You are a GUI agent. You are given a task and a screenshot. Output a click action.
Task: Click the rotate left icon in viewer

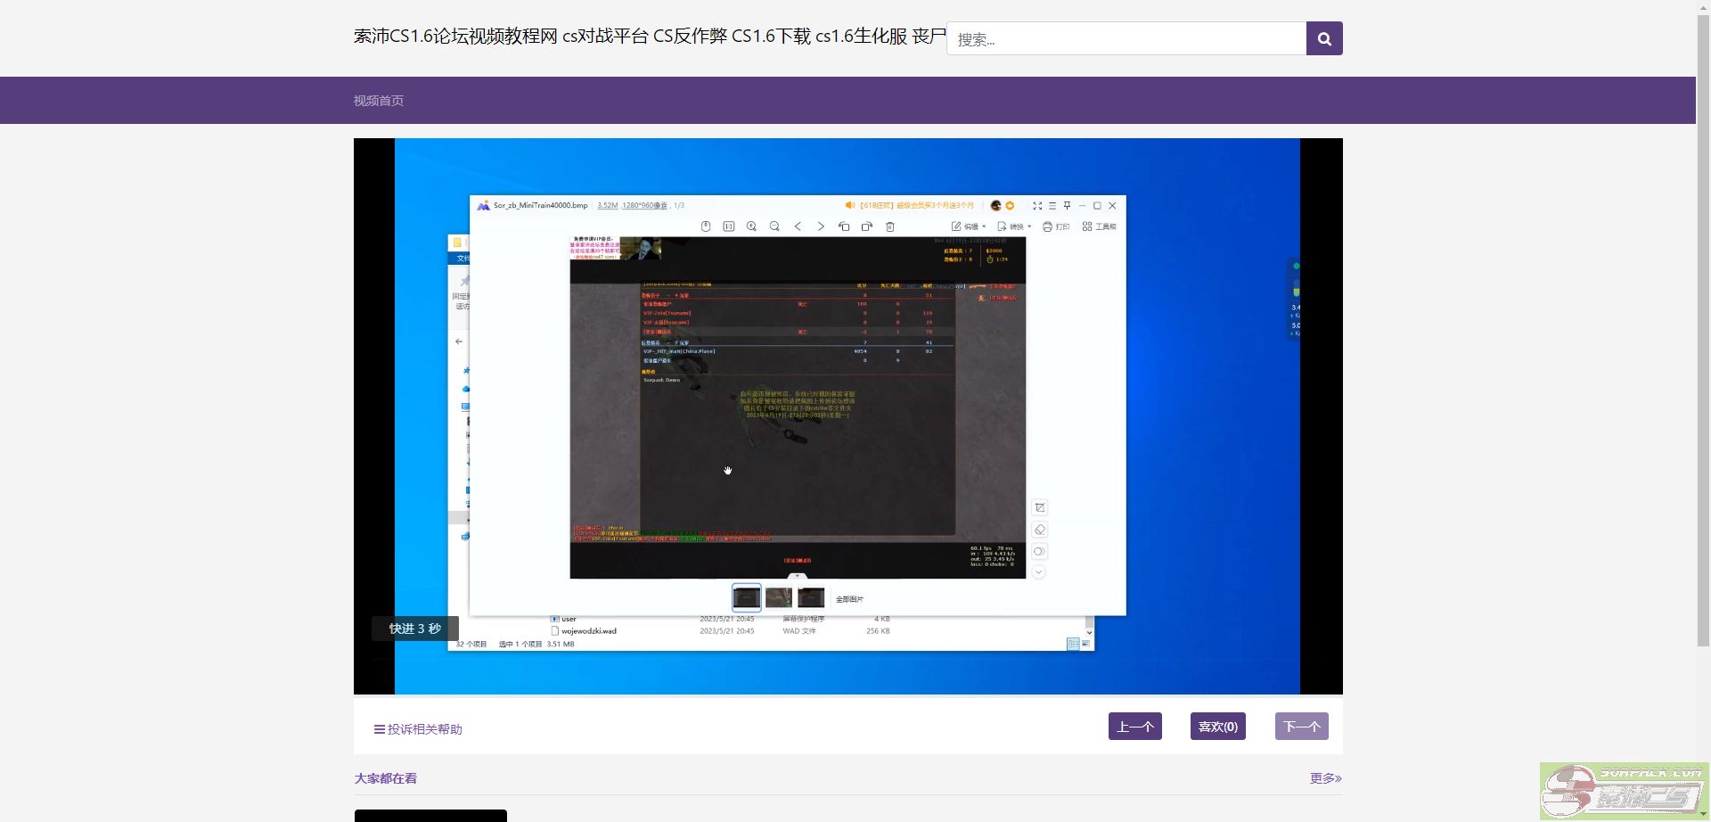click(x=844, y=226)
